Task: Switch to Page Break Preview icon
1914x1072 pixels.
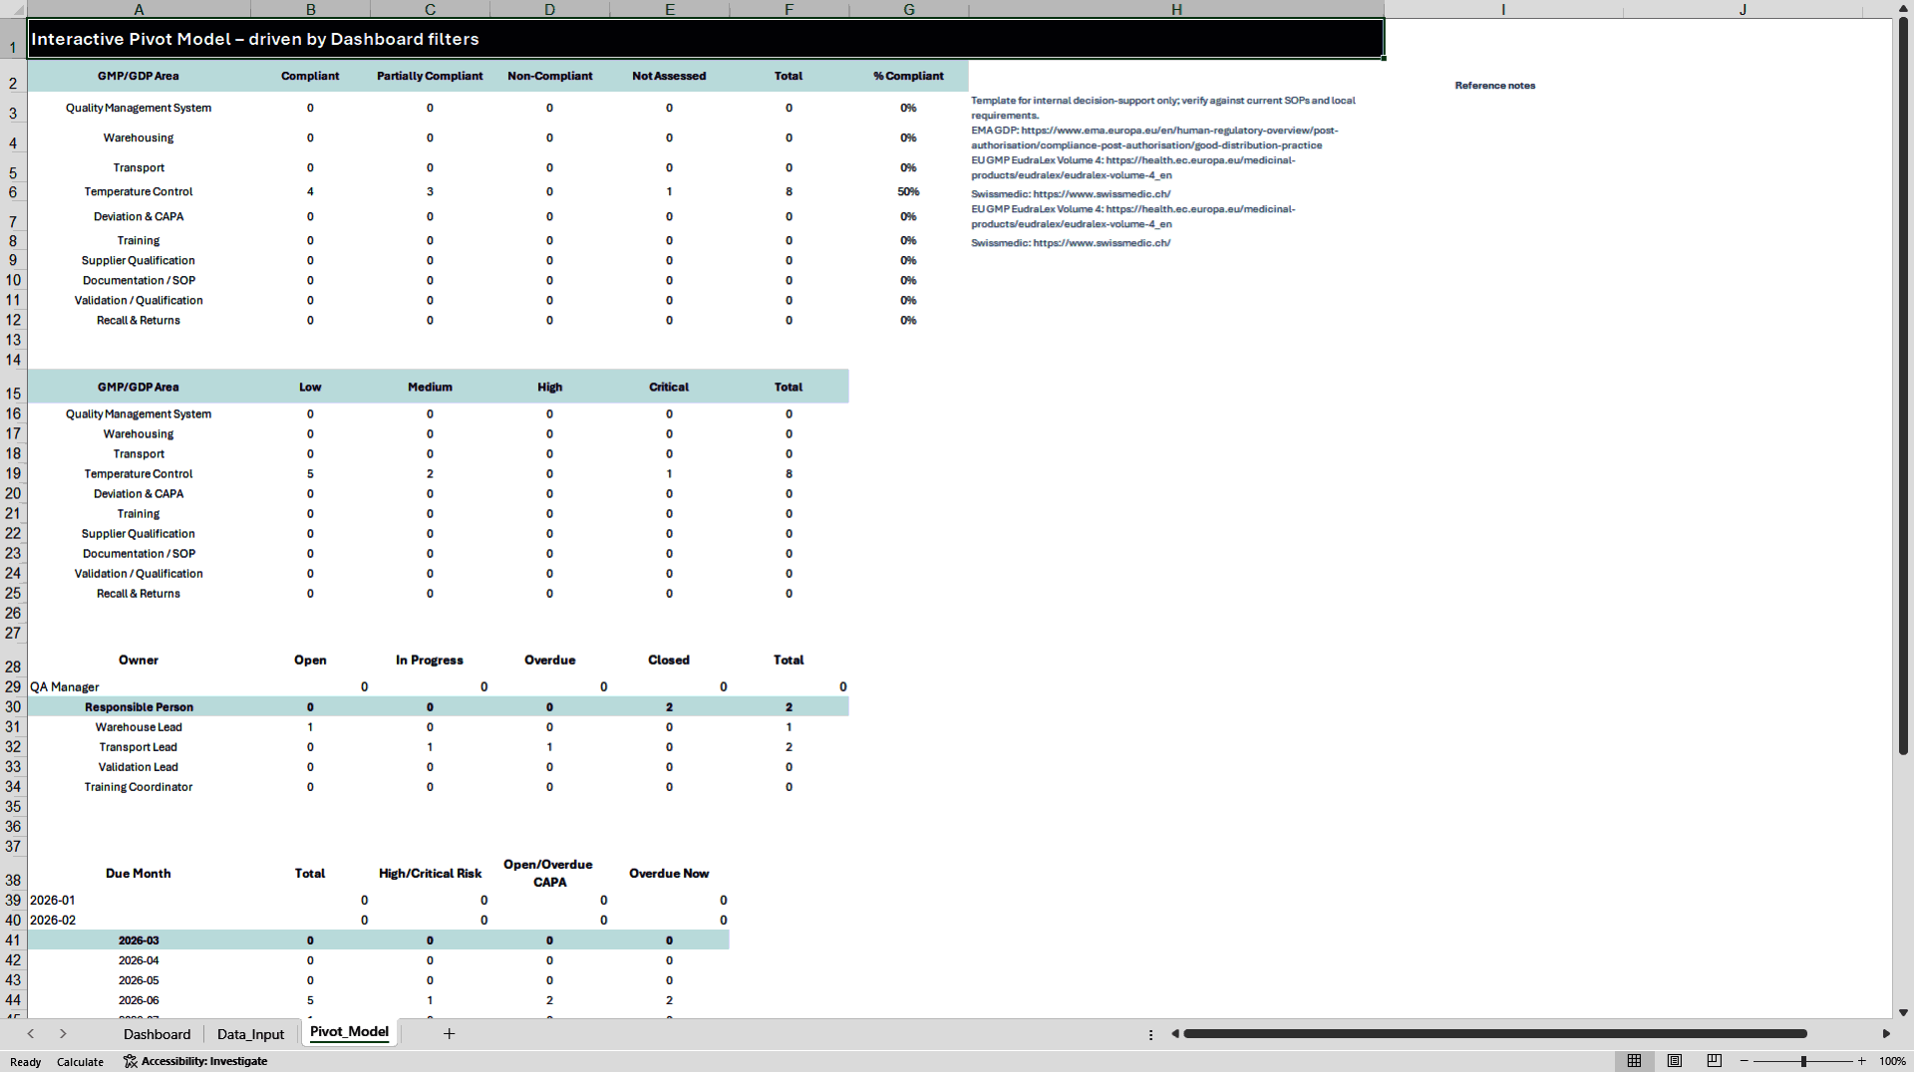Action: pyautogui.click(x=1715, y=1061)
